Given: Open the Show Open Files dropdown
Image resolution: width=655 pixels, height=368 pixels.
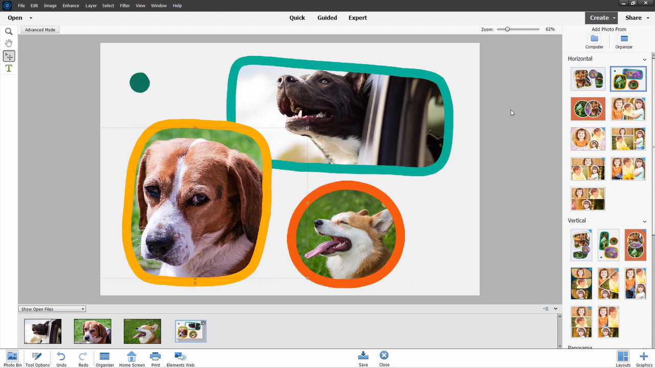Looking at the screenshot, I should (51, 309).
